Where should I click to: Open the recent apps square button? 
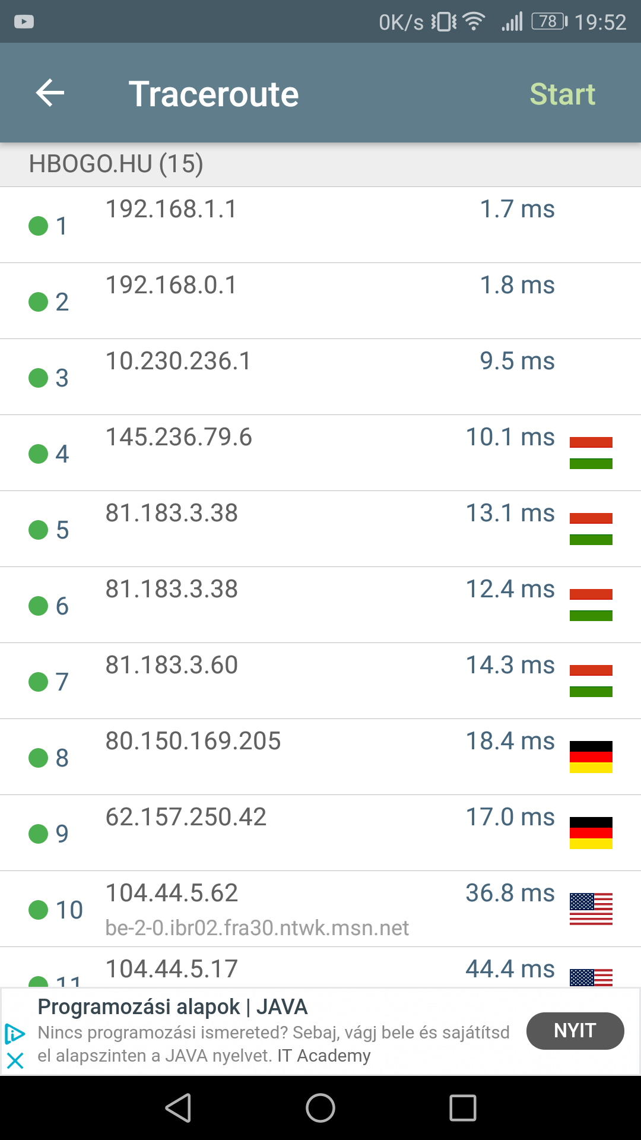coord(463,1108)
